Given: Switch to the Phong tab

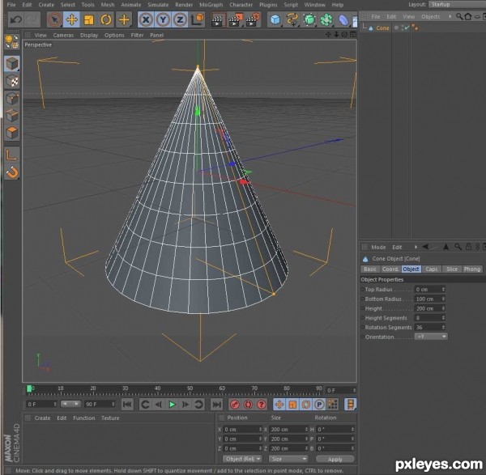Looking at the screenshot, I should point(471,269).
